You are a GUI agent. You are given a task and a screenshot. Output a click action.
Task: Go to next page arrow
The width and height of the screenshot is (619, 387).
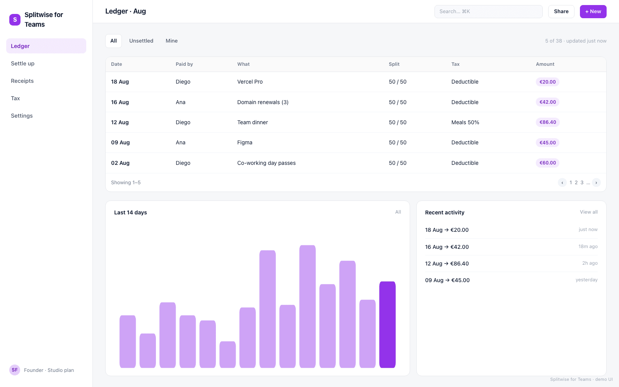(x=596, y=183)
